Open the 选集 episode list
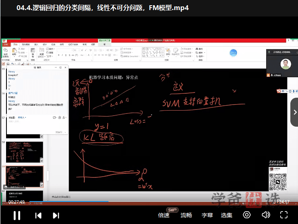Image resolution: width=298 pixels, height=224 pixels. point(226,215)
